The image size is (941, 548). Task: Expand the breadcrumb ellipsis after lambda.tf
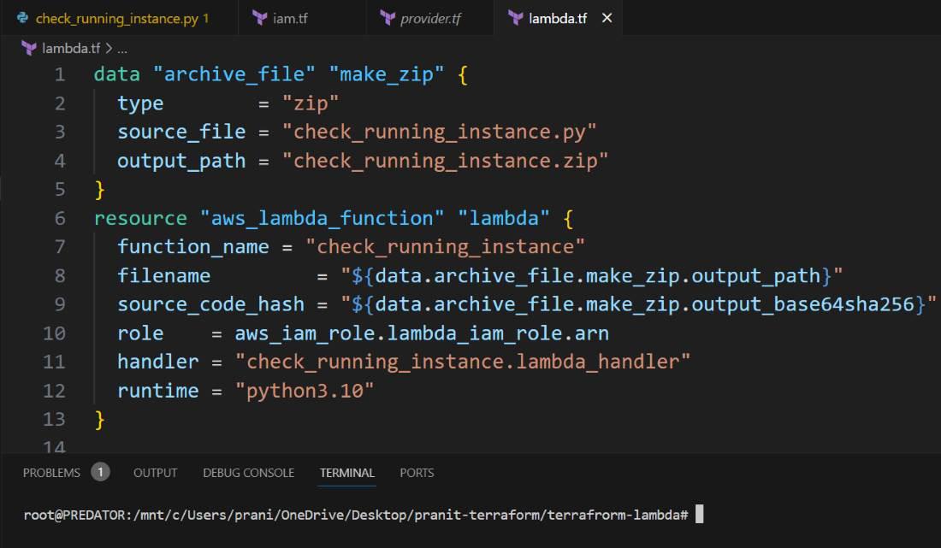click(121, 49)
